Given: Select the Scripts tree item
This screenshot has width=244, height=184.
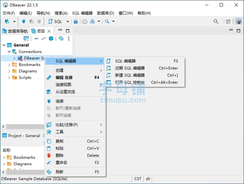Looking at the screenshot, I should click(x=25, y=78).
